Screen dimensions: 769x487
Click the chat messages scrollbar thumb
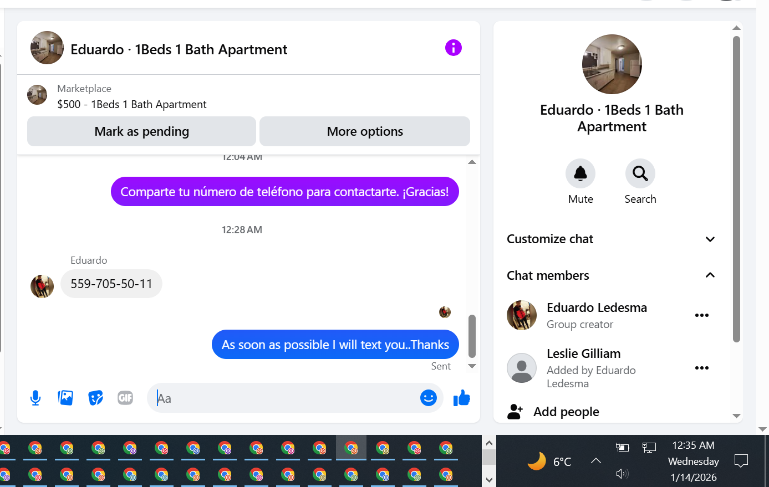point(472,336)
